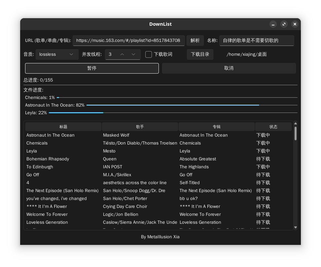Open the 音质 lossless dropdown
The image size is (321, 267).
[57, 54]
